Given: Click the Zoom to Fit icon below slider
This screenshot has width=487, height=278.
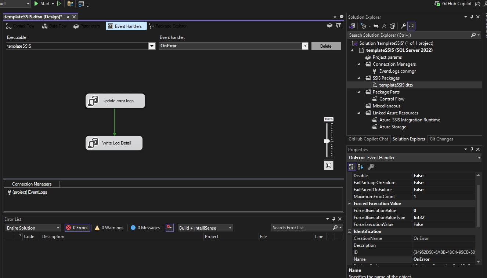Looking at the screenshot, I should point(329,165).
